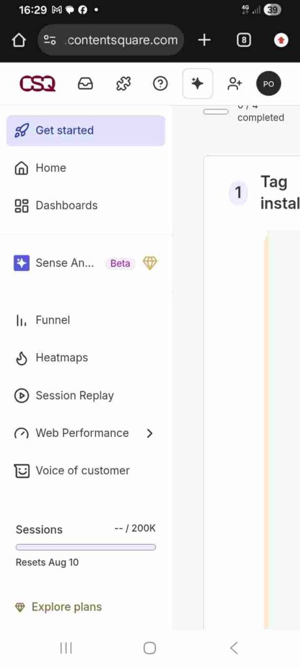The width and height of the screenshot is (300, 667).
Task: Tap the browser home icon
Action: pyautogui.click(x=19, y=40)
